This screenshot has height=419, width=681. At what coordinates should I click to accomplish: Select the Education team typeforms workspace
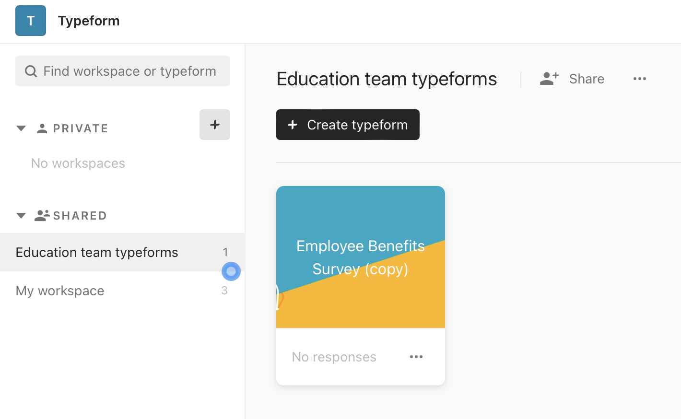[x=122, y=252]
